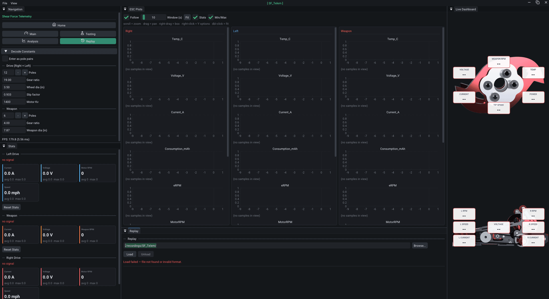Screen dimensions: 549x299
Task: Adjust the Window seconds slider handle
Action: click(144, 17)
